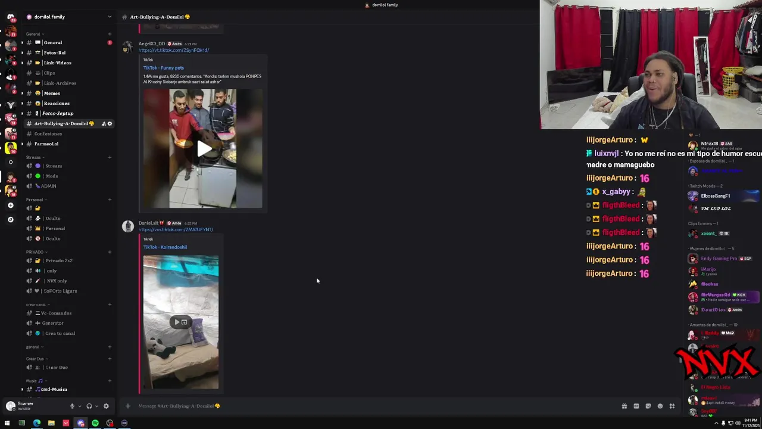The width and height of the screenshot is (762, 429).
Task: Click member ElbossGangF1 in member list
Action: [723, 196]
